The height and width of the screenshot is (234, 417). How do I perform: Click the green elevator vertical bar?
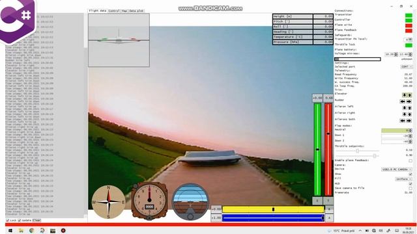point(317,149)
